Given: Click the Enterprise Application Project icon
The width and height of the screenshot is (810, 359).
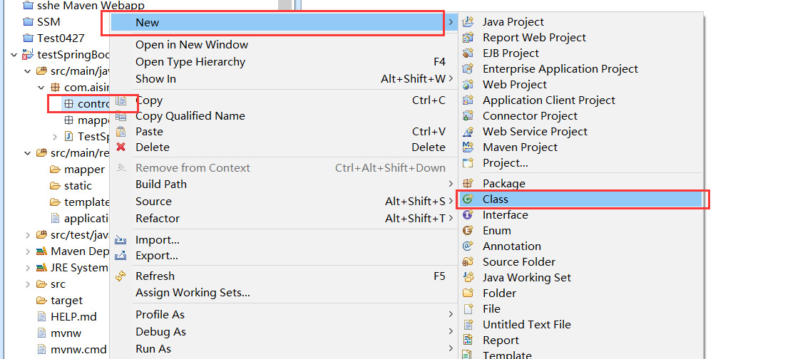Looking at the screenshot, I should point(468,68).
